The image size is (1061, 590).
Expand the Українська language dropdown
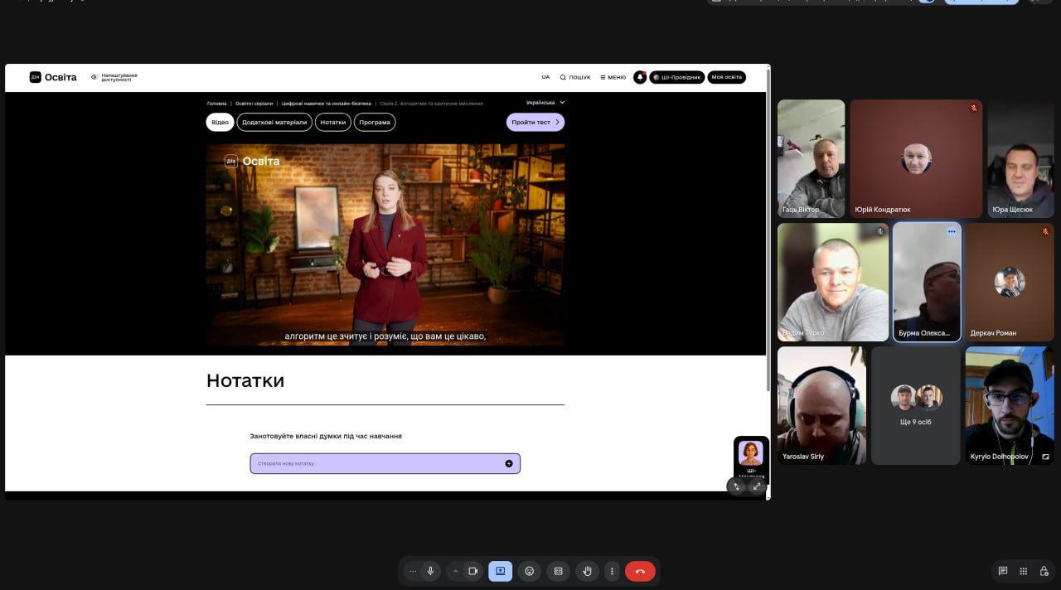545,103
